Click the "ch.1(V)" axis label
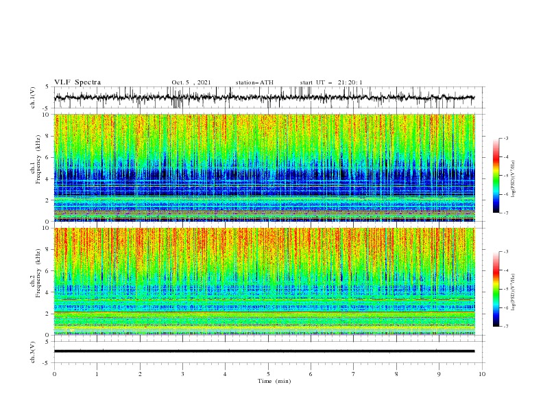The image size is (543, 420). (33, 97)
